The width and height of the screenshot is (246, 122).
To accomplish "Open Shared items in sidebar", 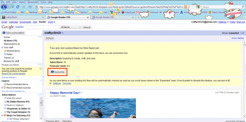I will (12, 51).
